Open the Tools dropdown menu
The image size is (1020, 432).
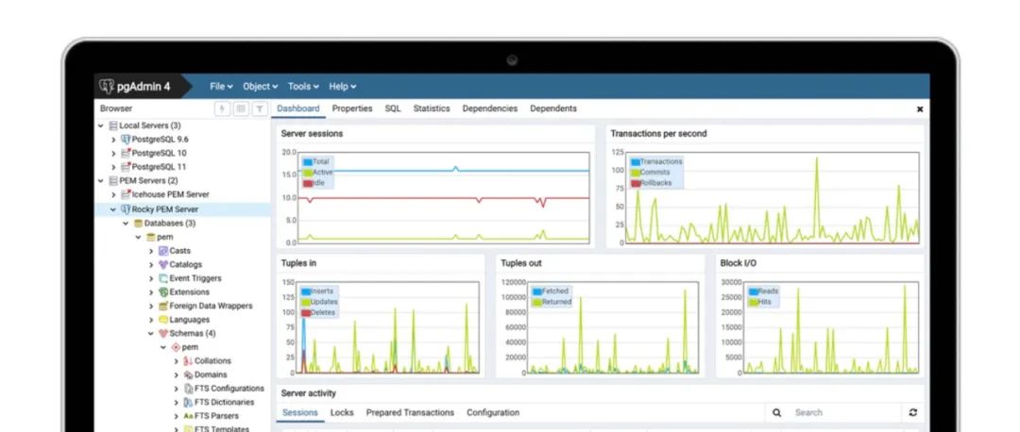pos(302,87)
